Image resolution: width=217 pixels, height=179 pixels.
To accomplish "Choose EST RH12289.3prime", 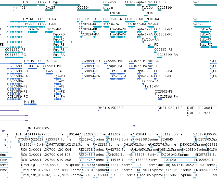I will pos(106,145).
